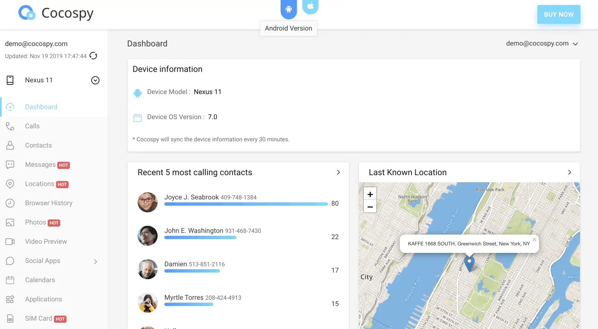Click Joyce J. Seabrook's avatar

pos(148,202)
